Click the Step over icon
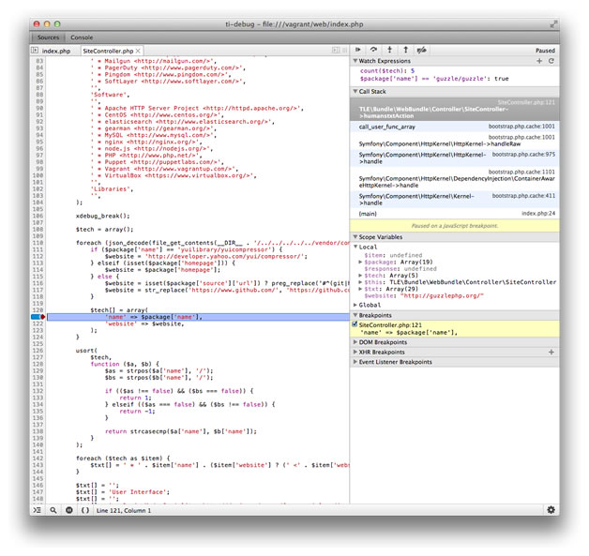Viewport: 589px width, 556px height. (374, 50)
